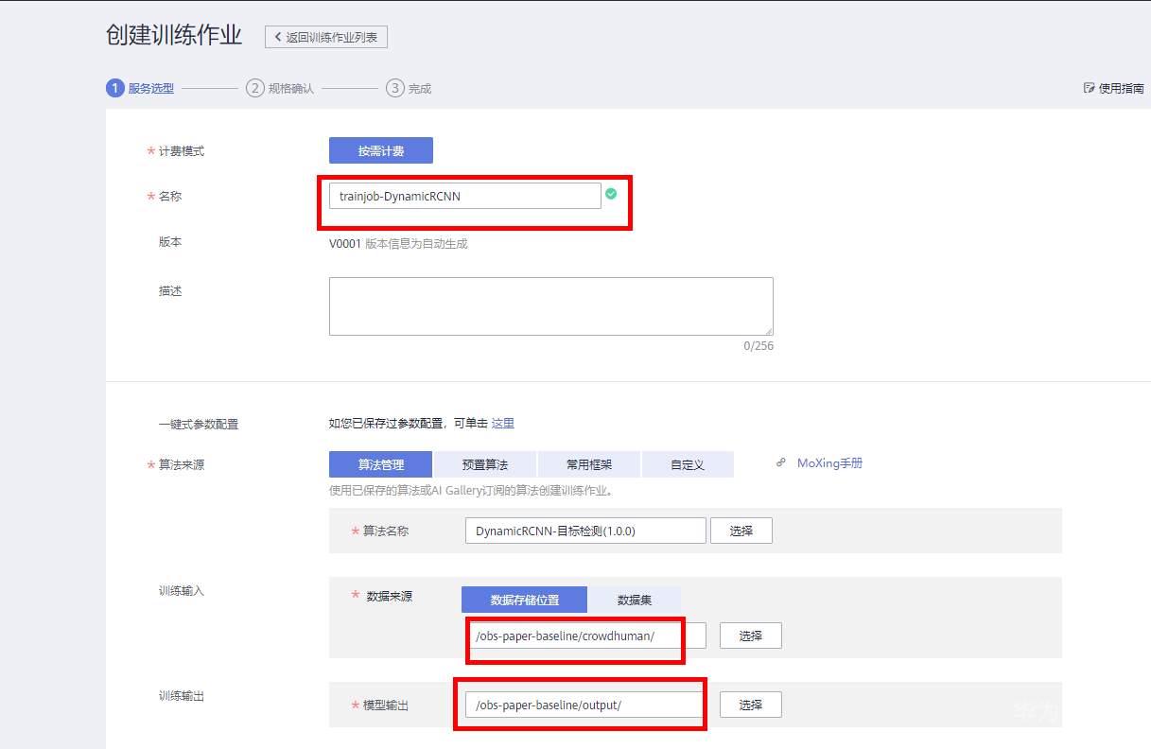Click the crowdhuman data path field
1151x749 pixels.
click(585, 636)
